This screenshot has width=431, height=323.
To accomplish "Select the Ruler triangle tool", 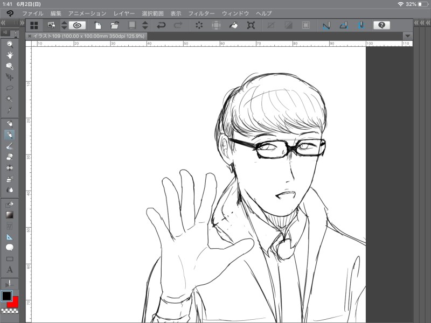I will coord(10,237).
